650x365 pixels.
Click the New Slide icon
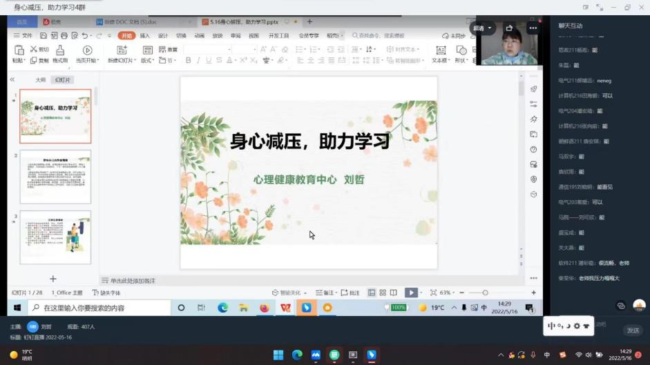pyautogui.click(x=122, y=50)
